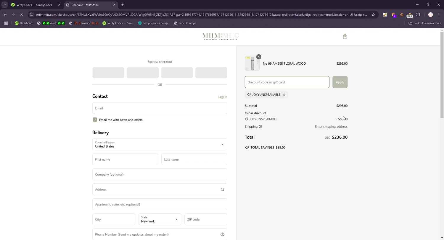
Task: Bookmark this page with star icon
Action: tap(373, 14)
